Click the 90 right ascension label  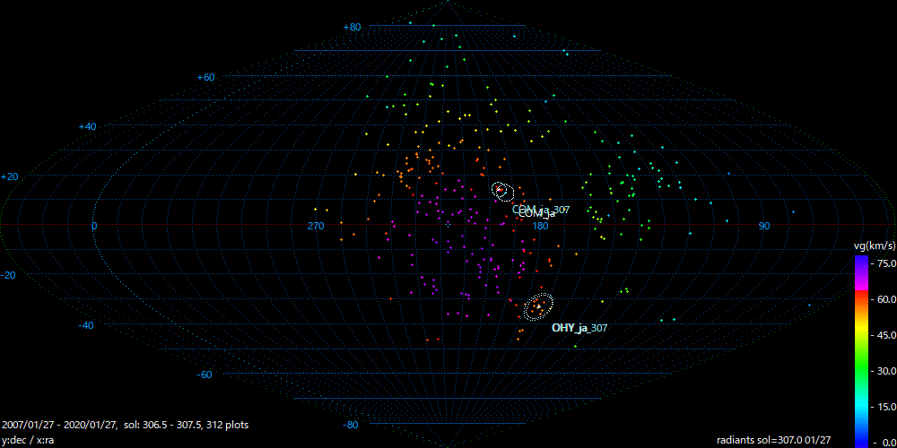tap(764, 227)
